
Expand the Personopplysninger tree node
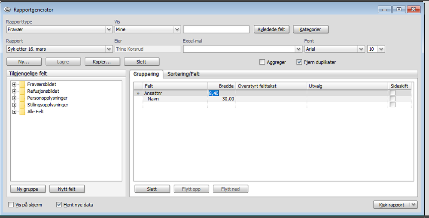(x=14, y=98)
